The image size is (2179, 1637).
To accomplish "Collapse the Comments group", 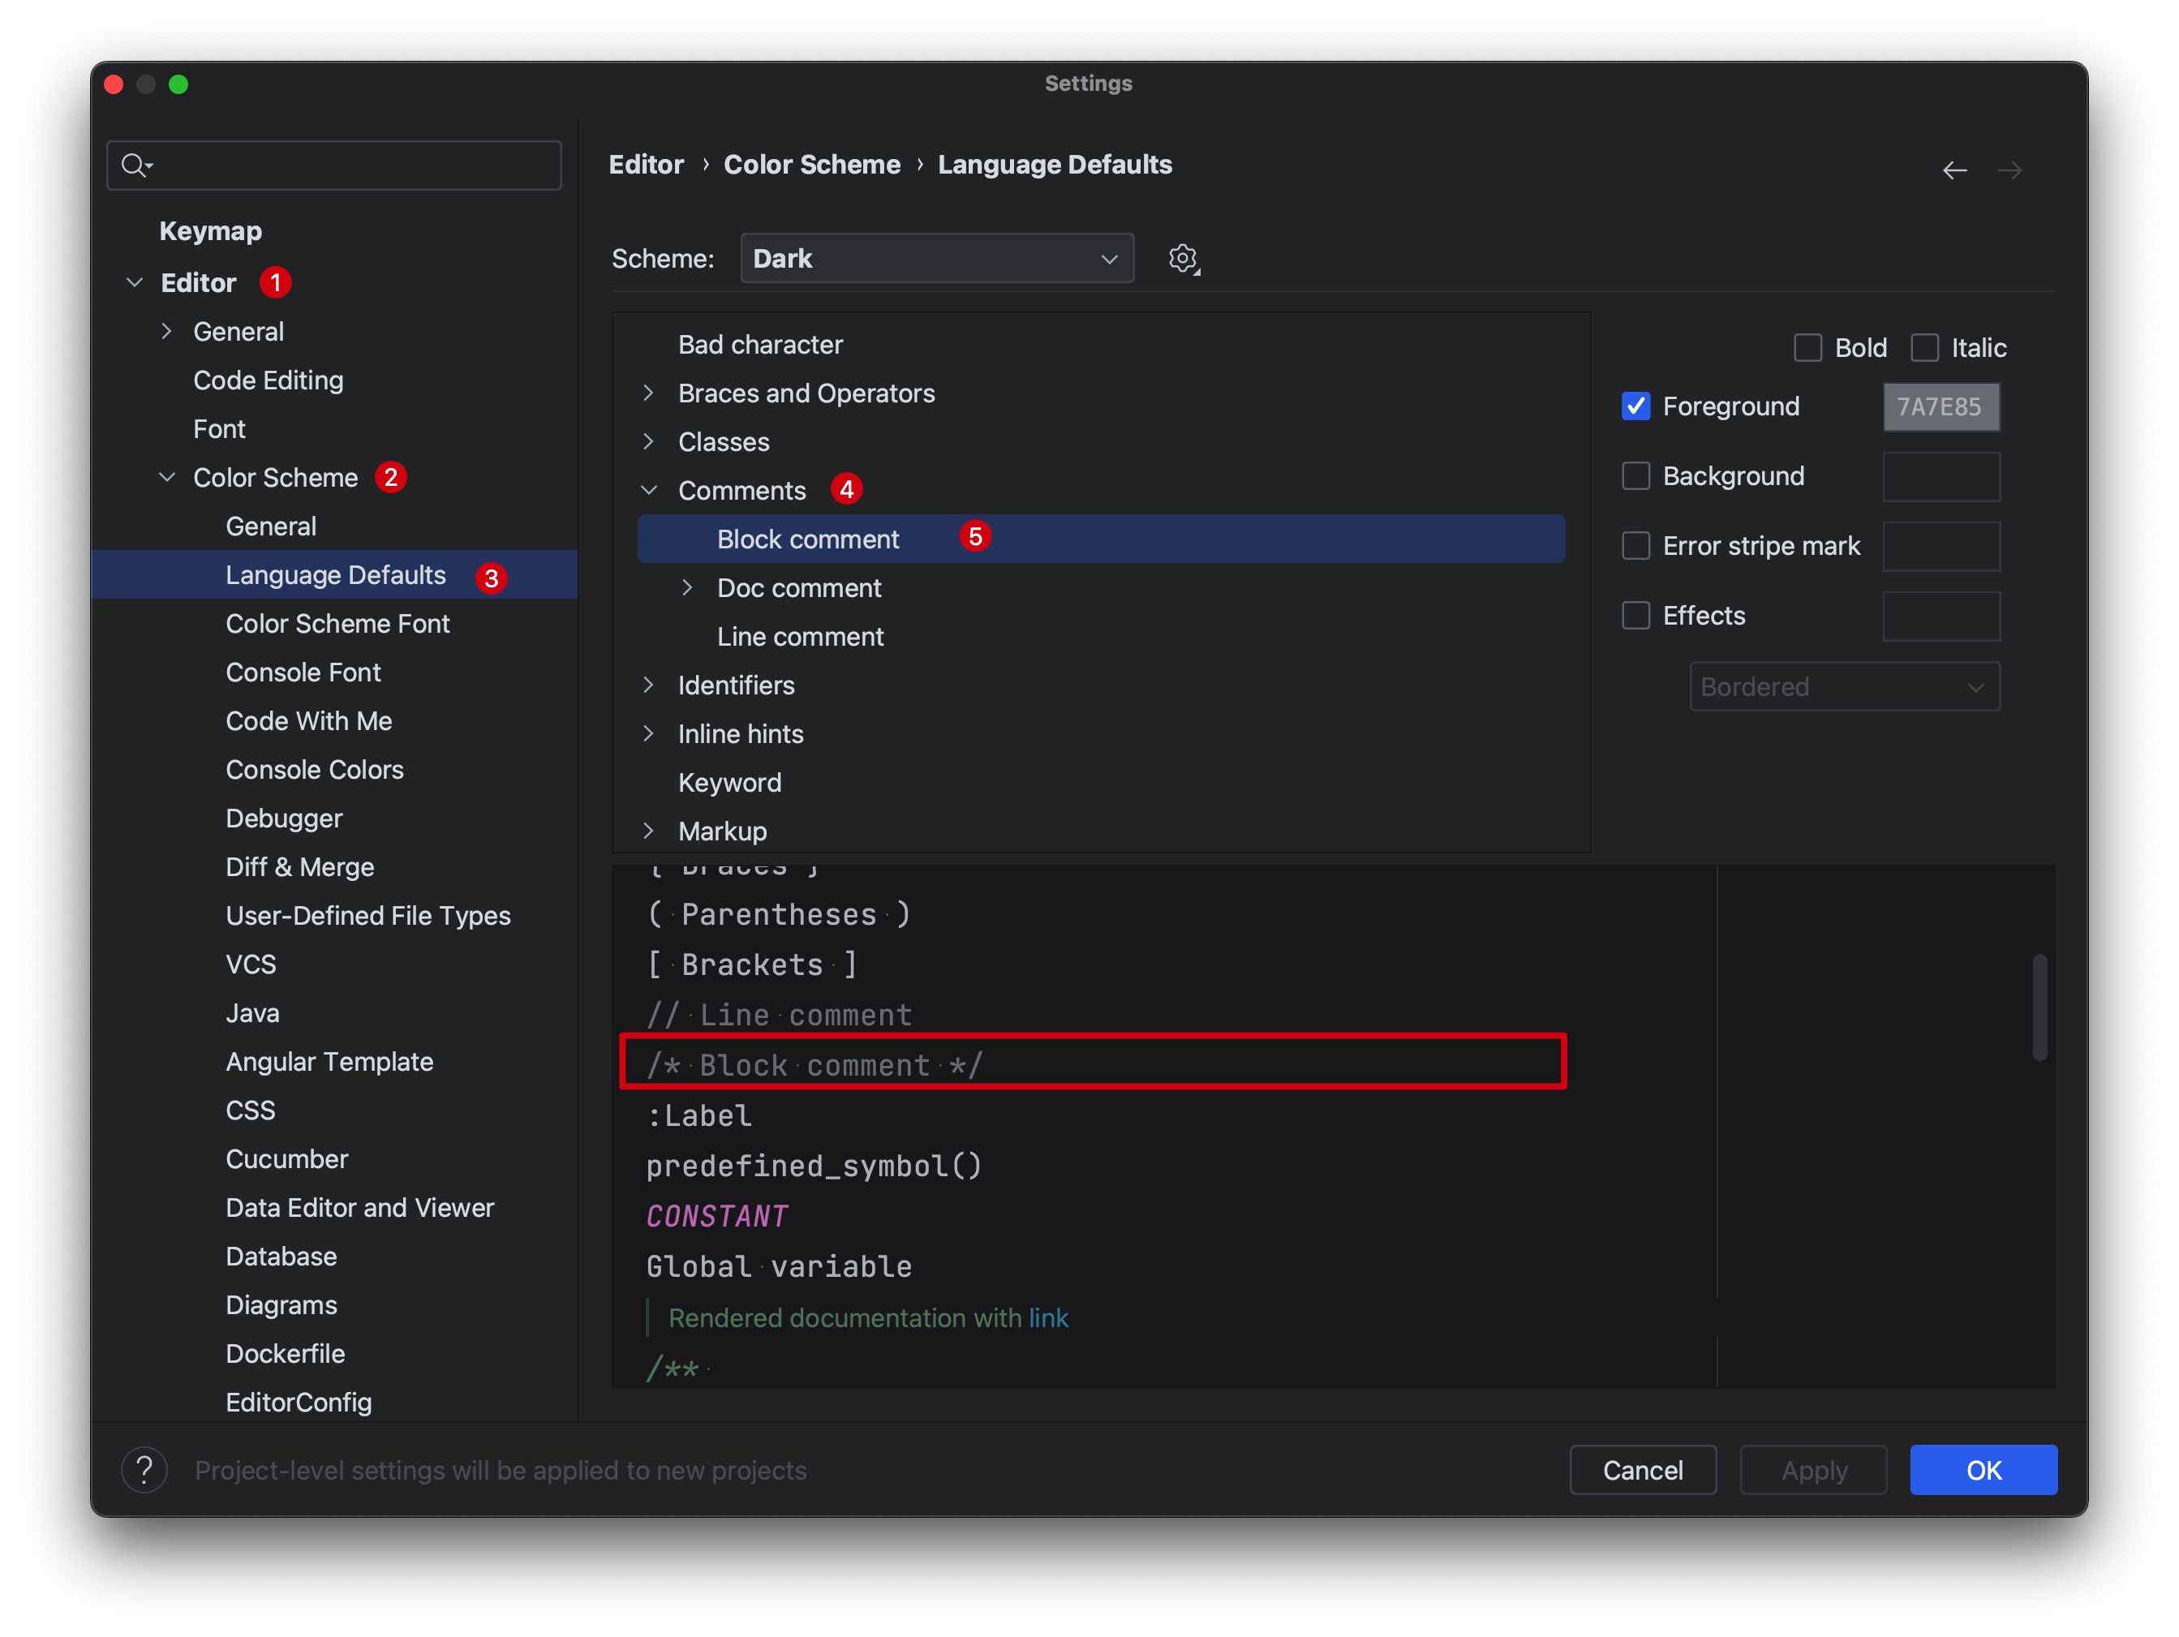I will [648, 491].
